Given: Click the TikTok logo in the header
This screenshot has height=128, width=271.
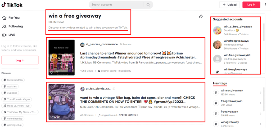Looking at the screenshot, I should 12,5.
